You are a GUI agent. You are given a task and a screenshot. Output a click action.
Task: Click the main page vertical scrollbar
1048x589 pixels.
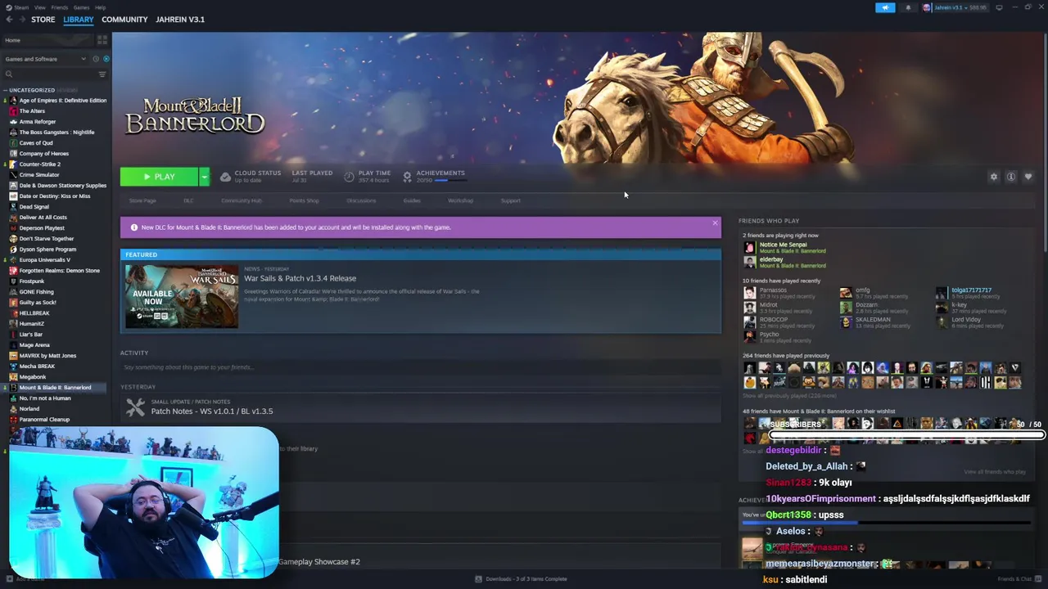pos(1045,143)
